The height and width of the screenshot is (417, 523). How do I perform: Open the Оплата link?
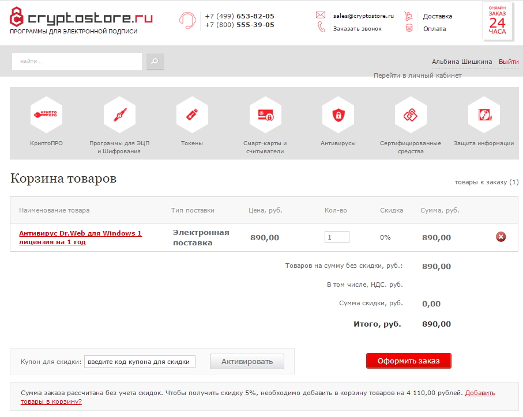tap(435, 29)
